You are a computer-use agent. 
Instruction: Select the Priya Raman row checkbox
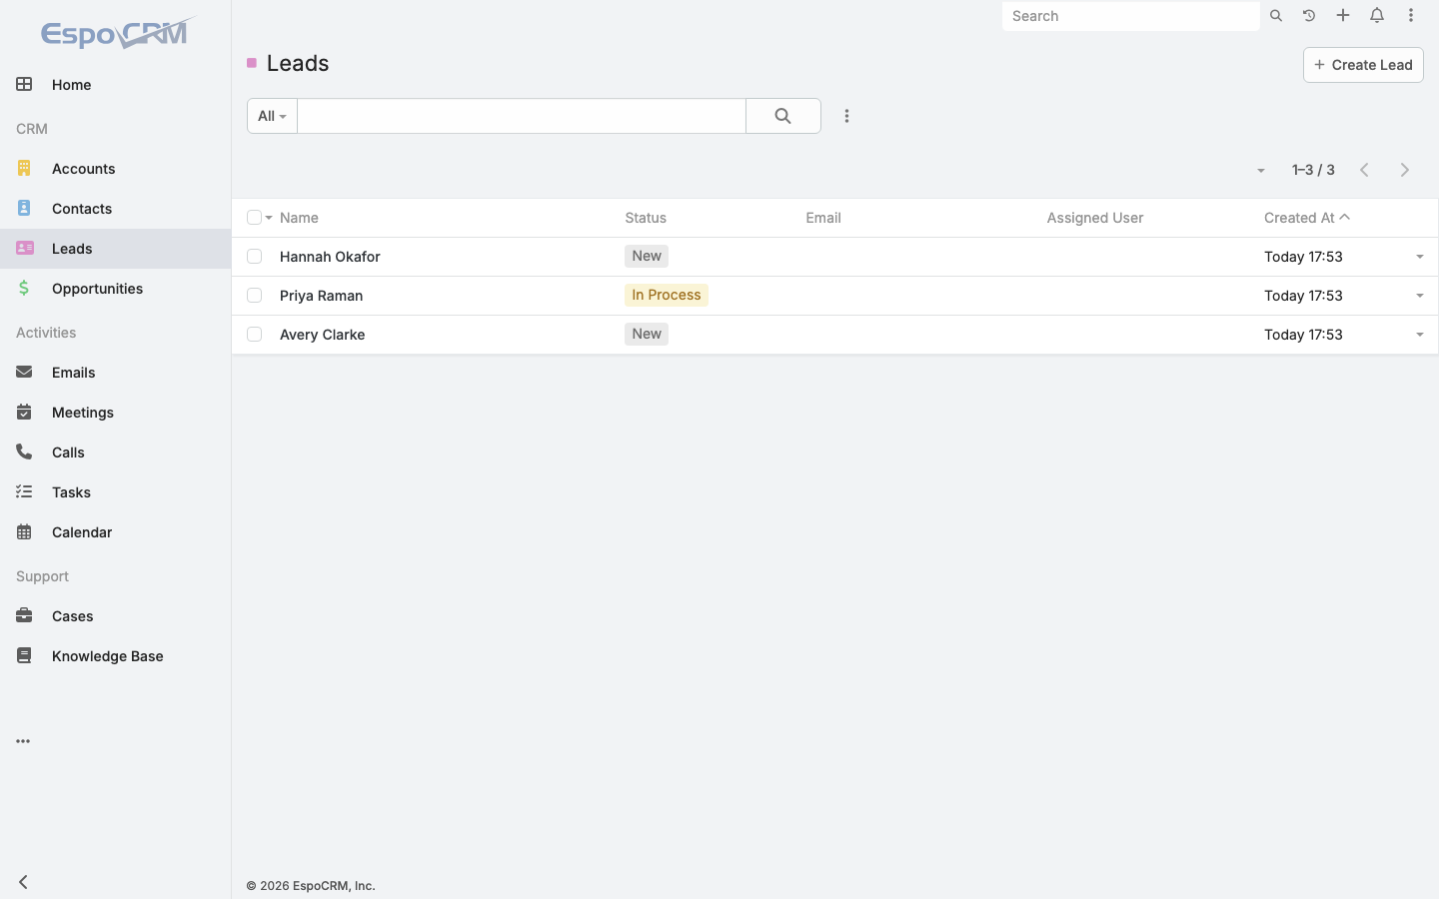click(254, 296)
